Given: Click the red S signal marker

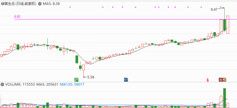Looking at the screenshot, I should coord(208,80).
